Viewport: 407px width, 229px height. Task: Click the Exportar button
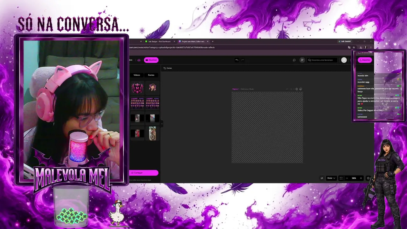click(365, 60)
